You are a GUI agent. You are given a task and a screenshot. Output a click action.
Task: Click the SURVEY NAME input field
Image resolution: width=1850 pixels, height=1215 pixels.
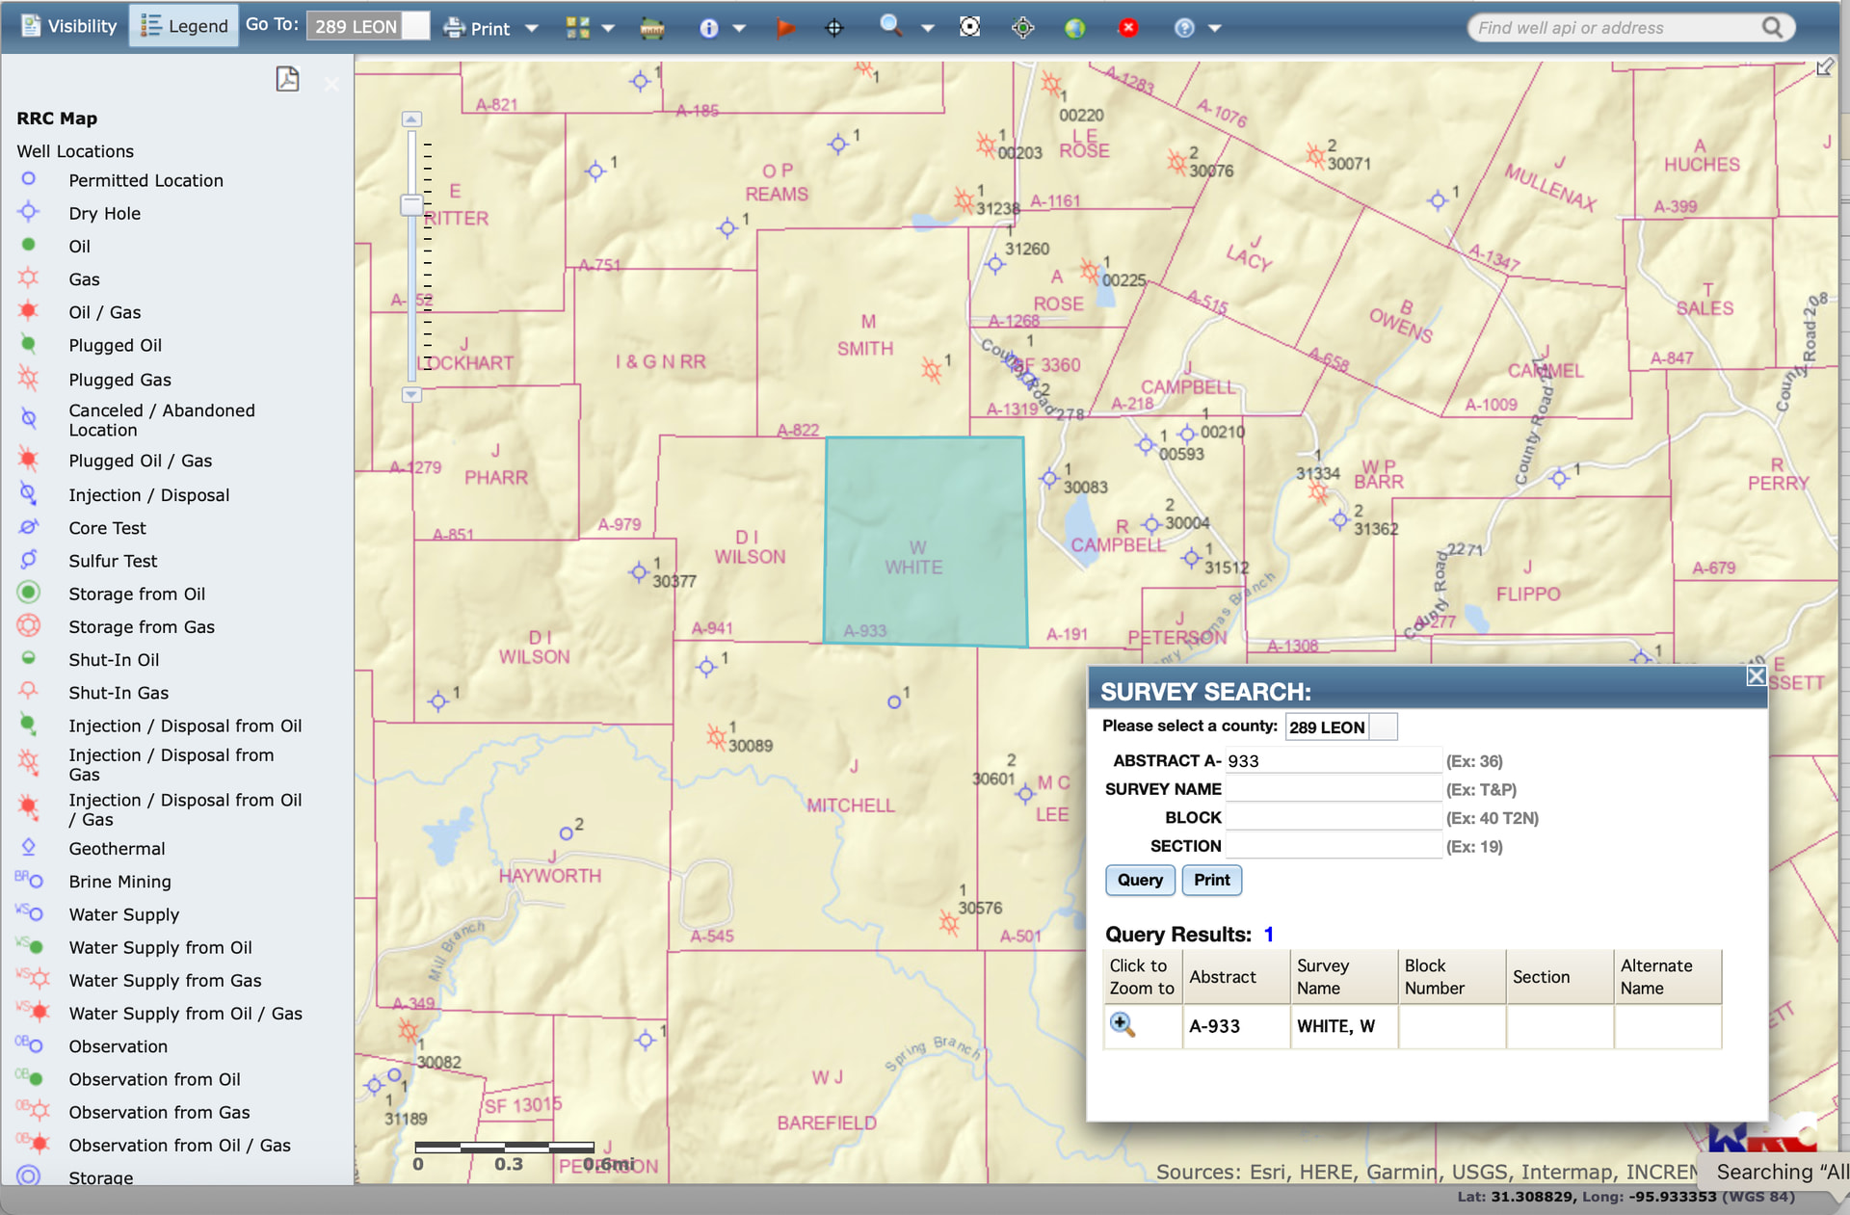1333,789
